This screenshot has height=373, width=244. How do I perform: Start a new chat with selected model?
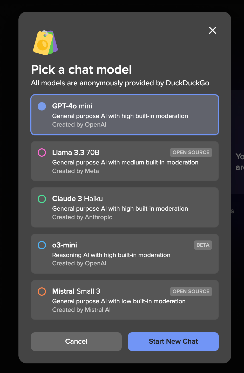point(173,342)
